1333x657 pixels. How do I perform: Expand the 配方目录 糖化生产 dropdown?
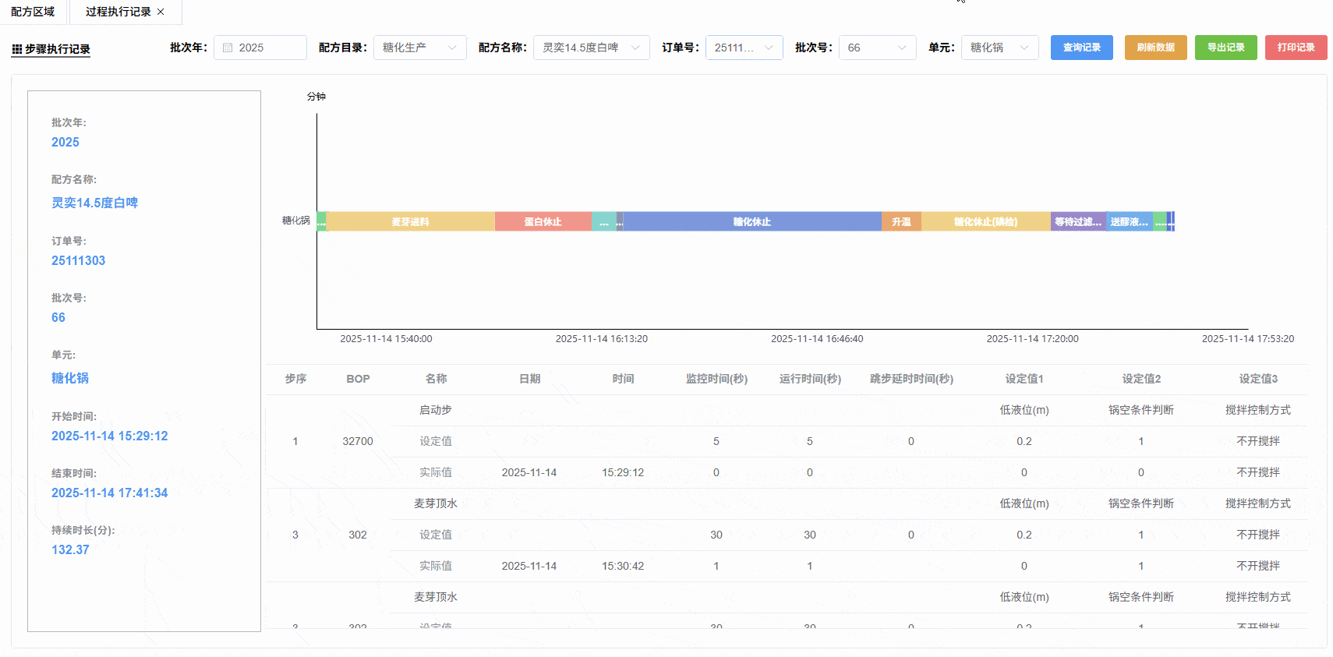[x=420, y=48]
